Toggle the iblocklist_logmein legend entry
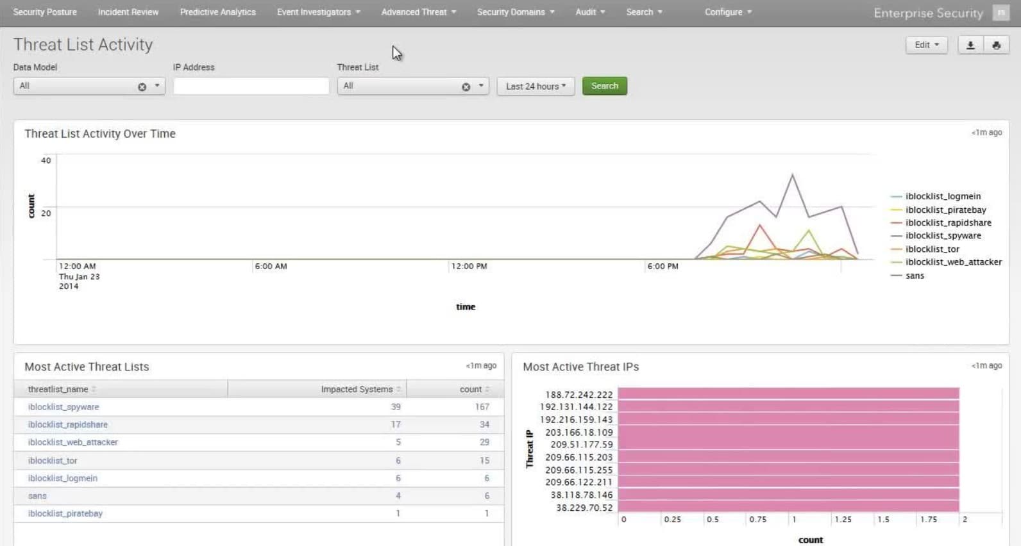The height and width of the screenshot is (546, 1021). [x=936, y=196]
